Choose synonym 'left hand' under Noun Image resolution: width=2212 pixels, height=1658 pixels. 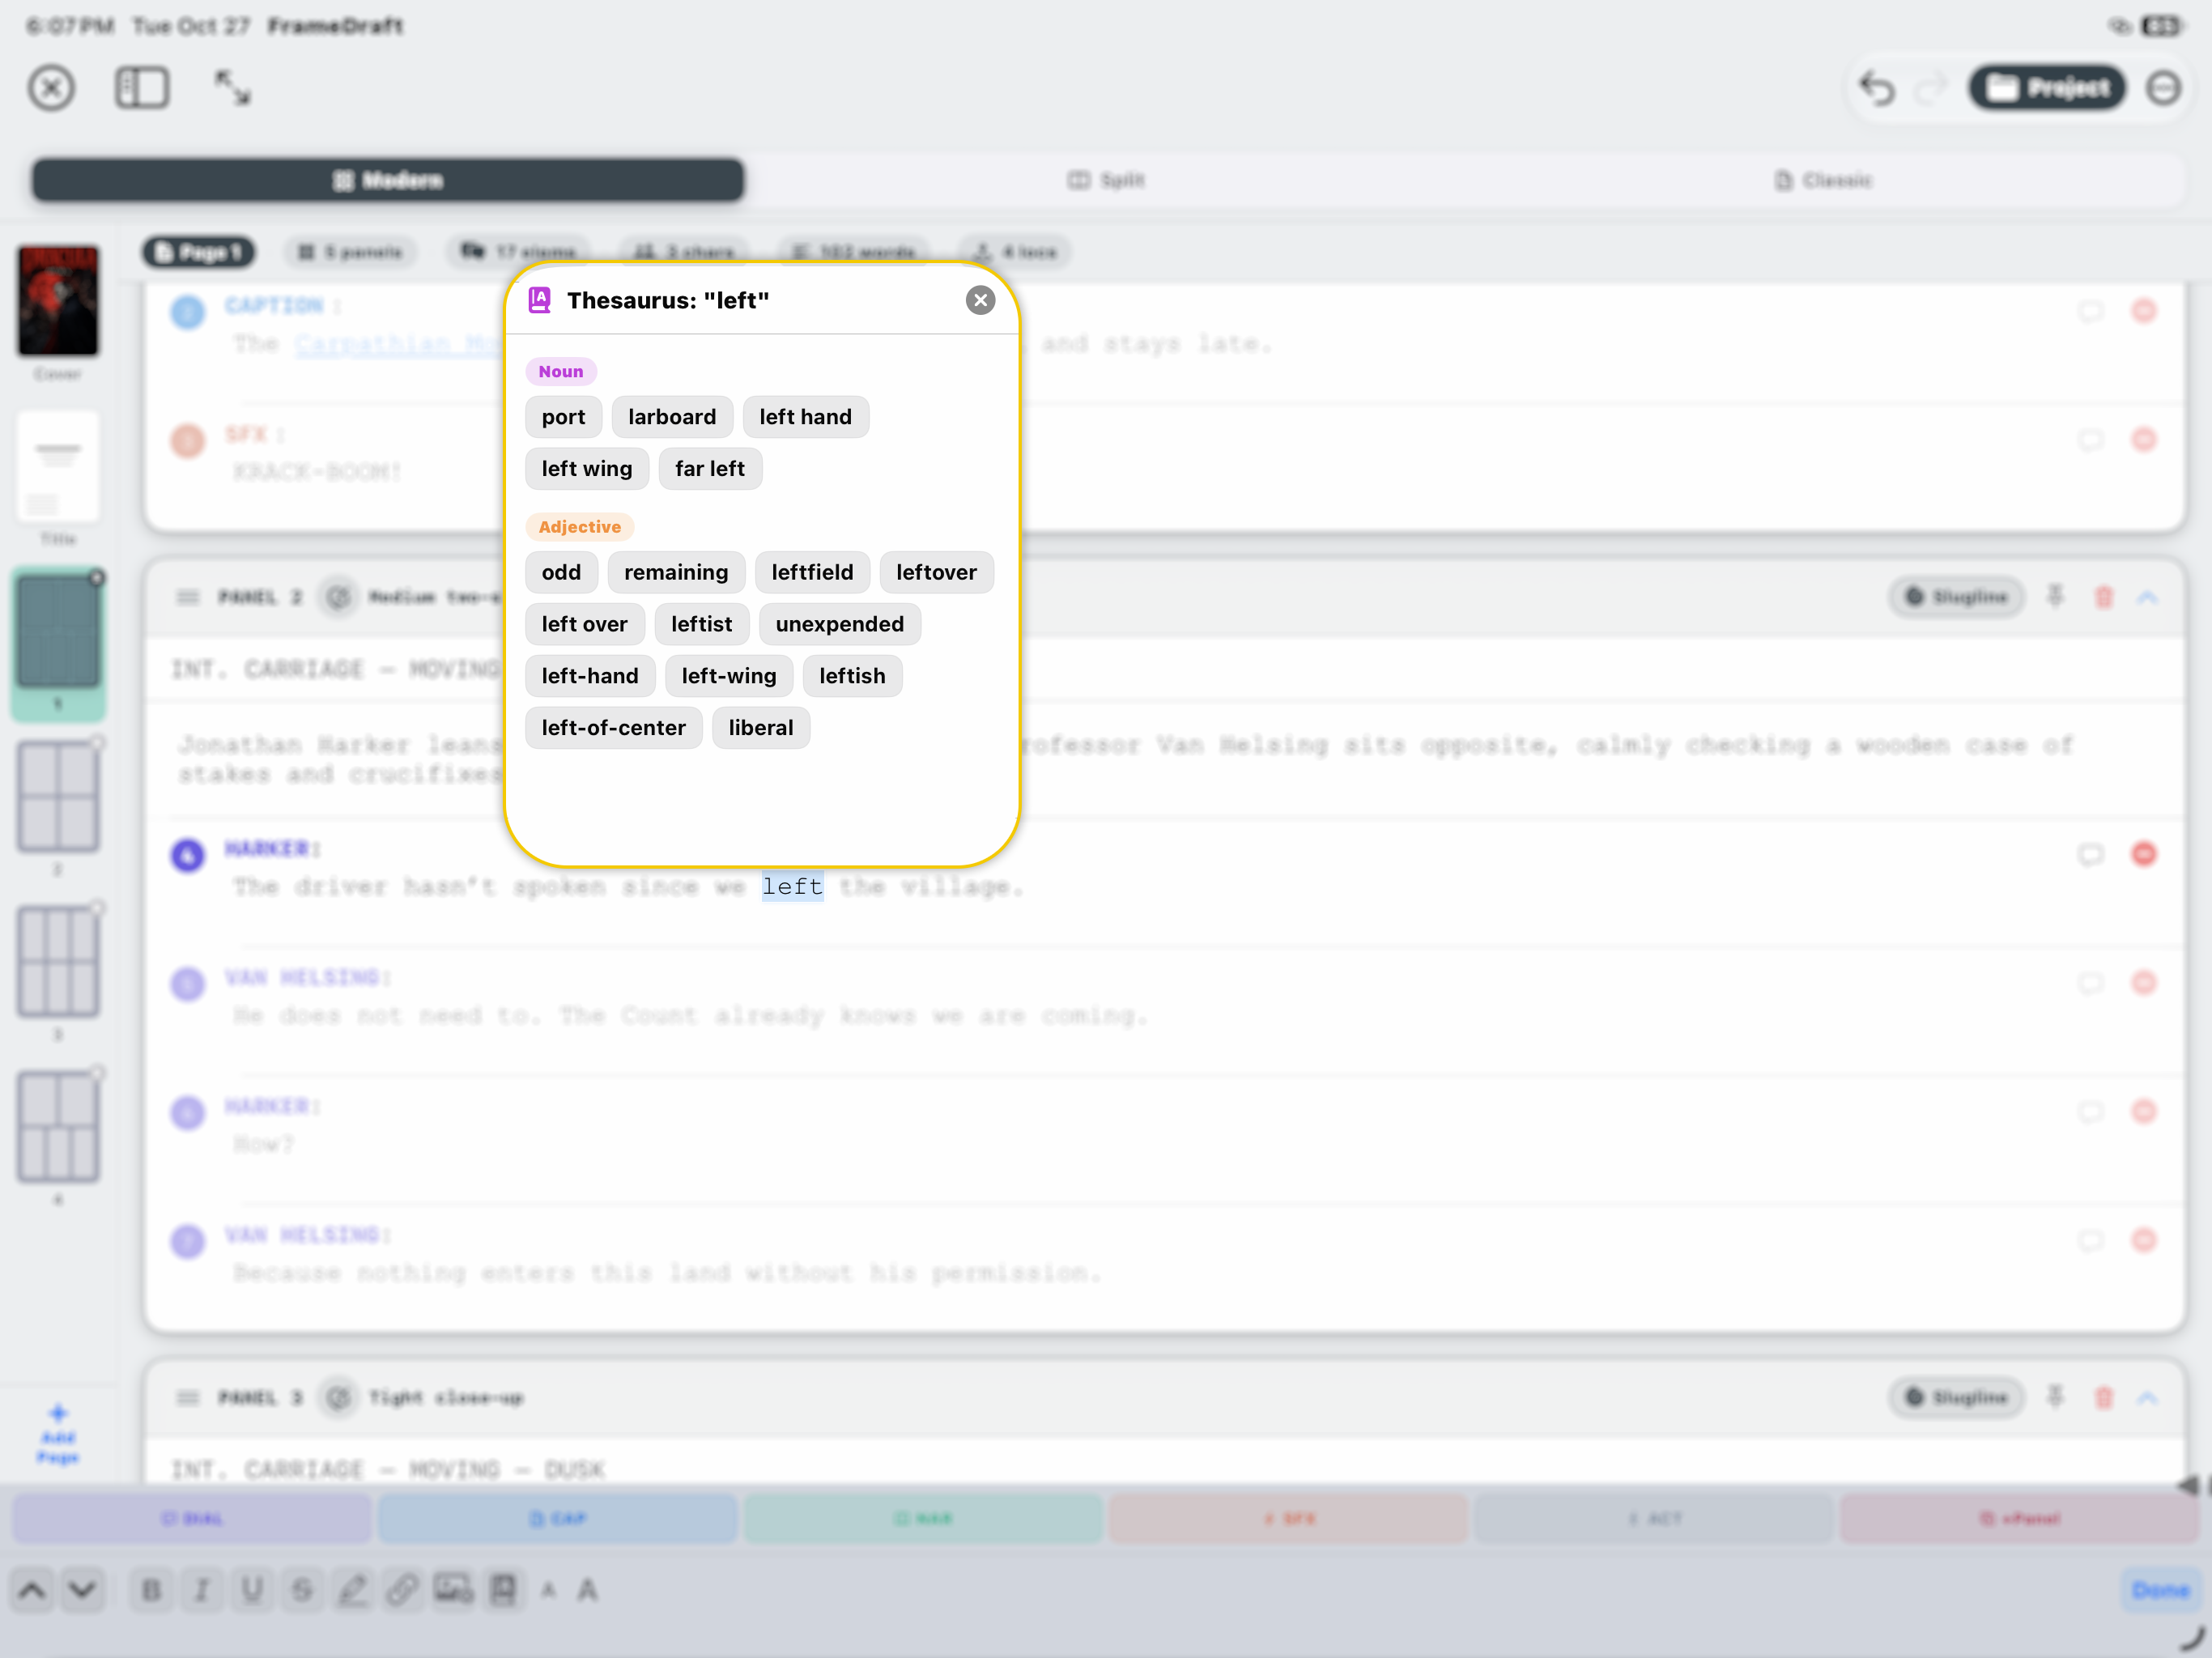(805, 417)
